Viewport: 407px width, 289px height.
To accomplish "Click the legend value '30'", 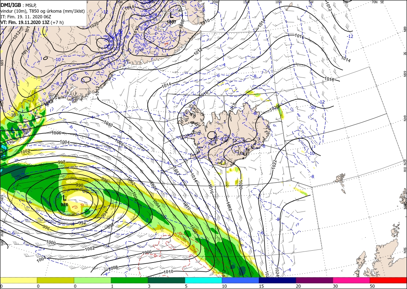I will 335,286.
